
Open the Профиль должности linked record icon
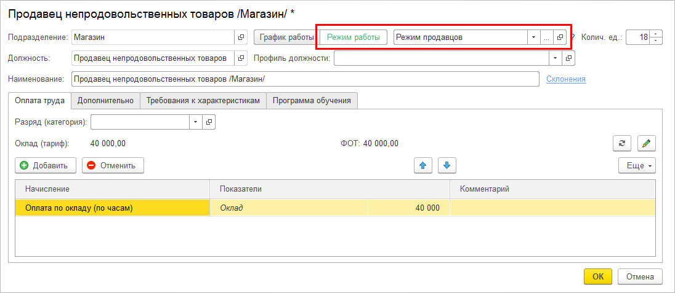pyautogui.click(x=568, y=58)
